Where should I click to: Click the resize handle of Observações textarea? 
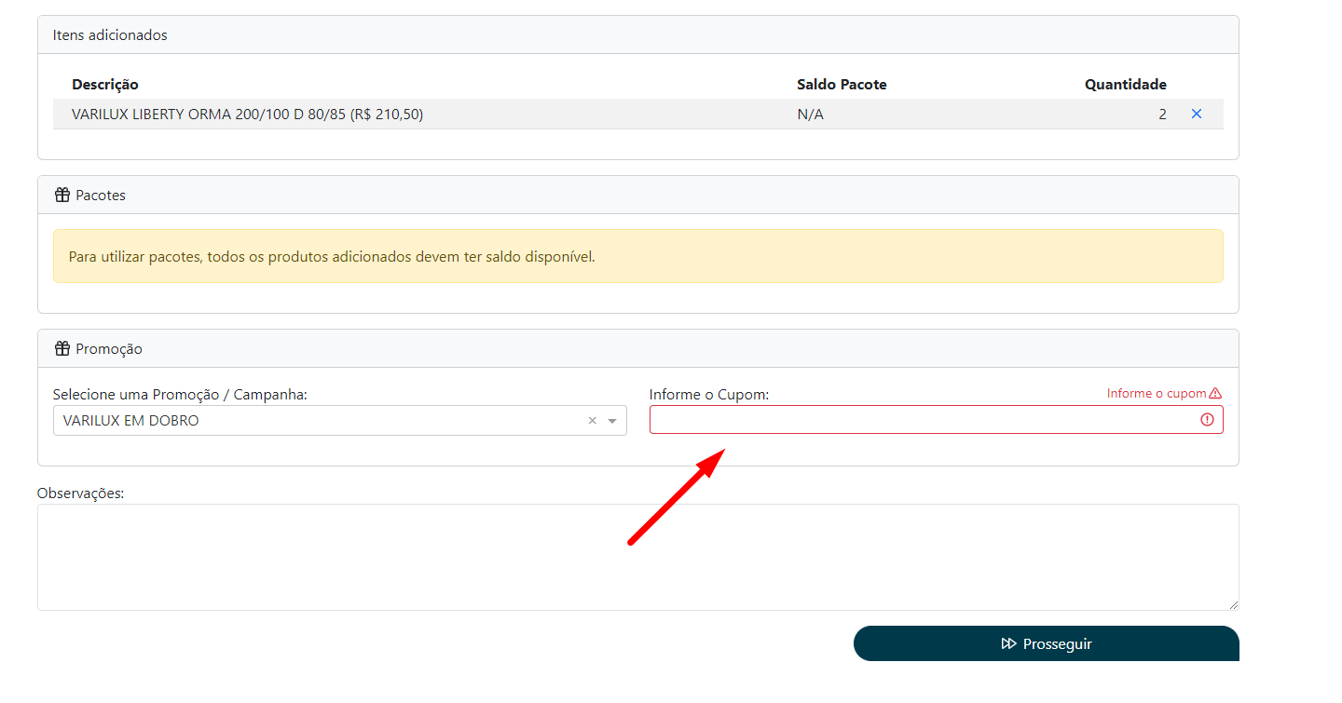pyautogui.click(x=1233, y=604)
